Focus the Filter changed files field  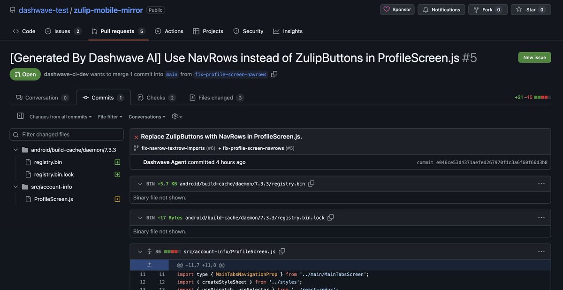(x=67, y=134)
